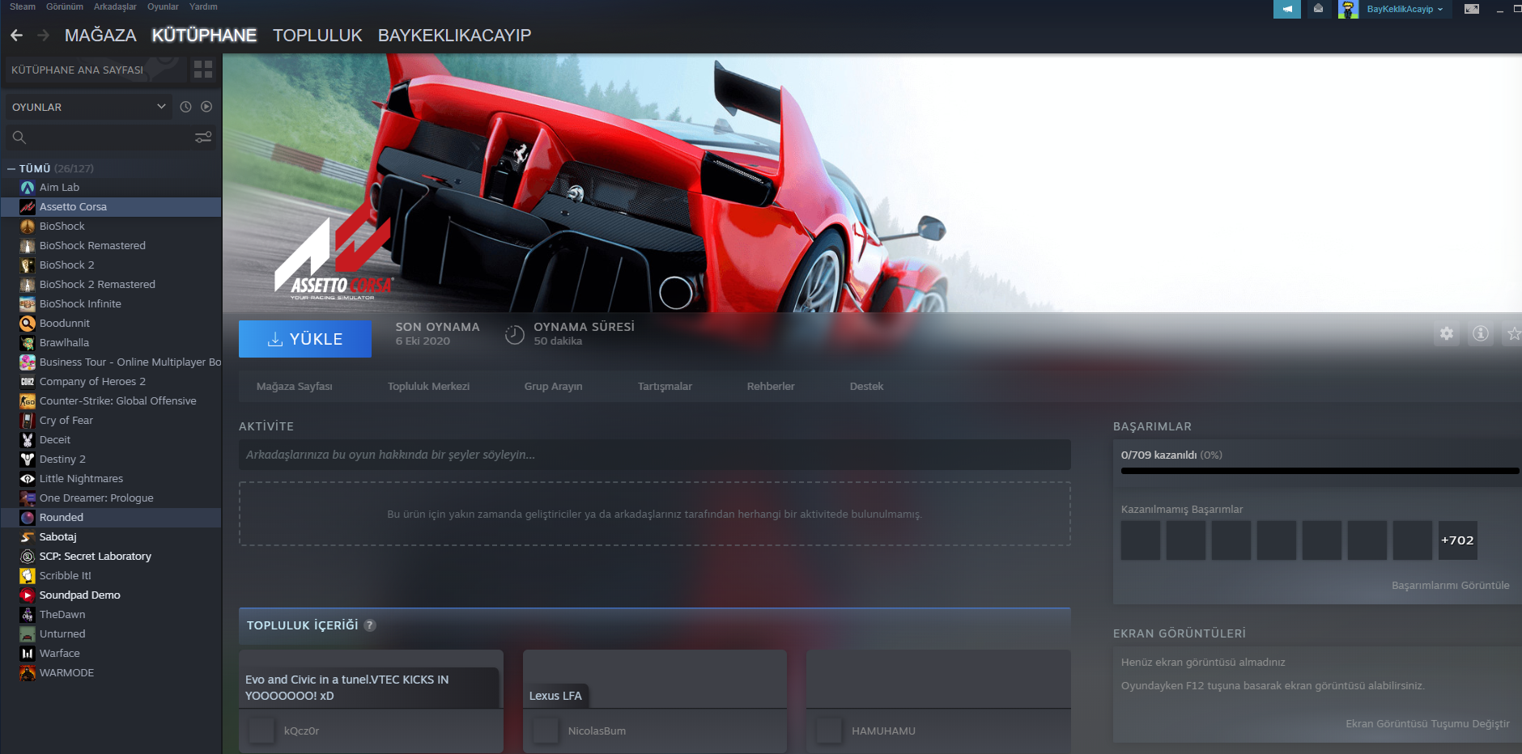Open the Rehberler link
Screen dimensions: 1522x754
[771, 387]
